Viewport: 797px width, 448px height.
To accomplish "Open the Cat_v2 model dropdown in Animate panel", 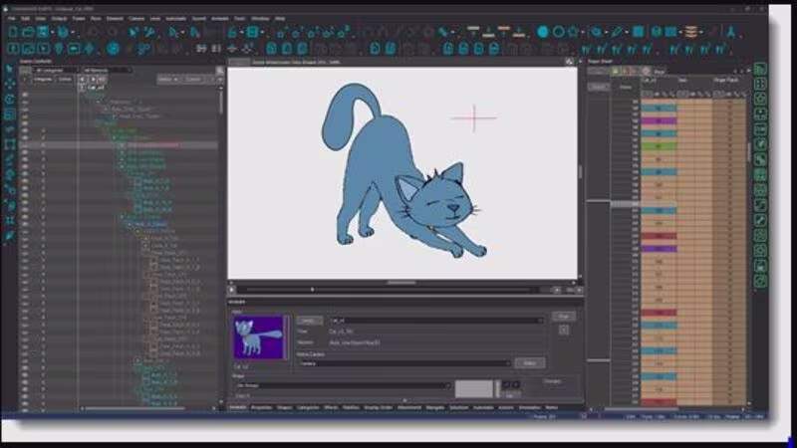I will tap(435, 321).
